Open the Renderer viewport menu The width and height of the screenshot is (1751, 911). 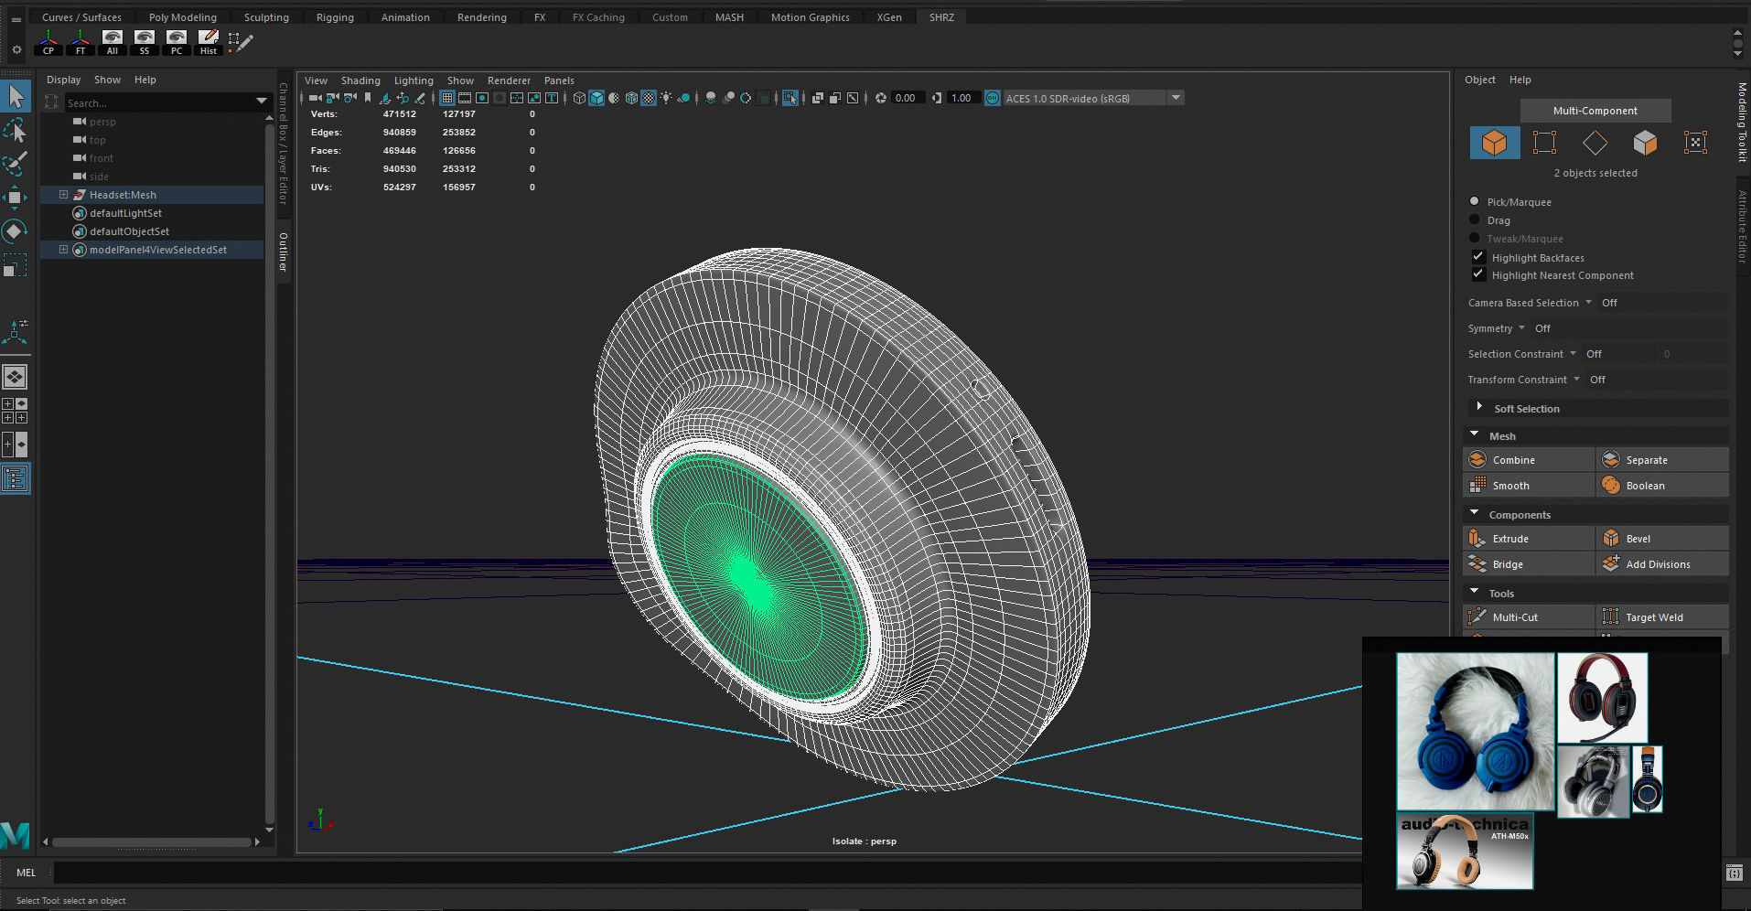(509, 80)
